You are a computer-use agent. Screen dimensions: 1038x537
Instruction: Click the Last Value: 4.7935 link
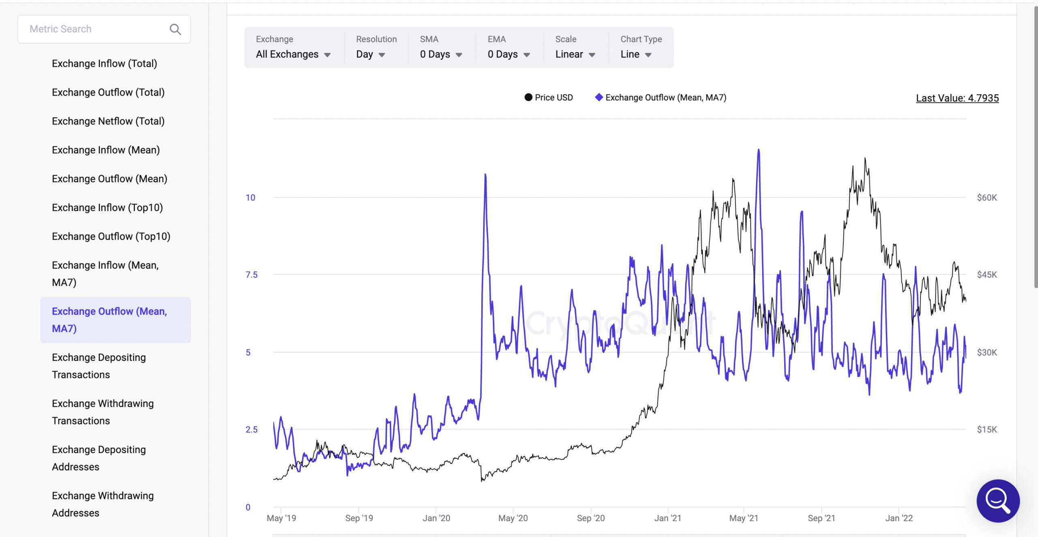point(957,98)
